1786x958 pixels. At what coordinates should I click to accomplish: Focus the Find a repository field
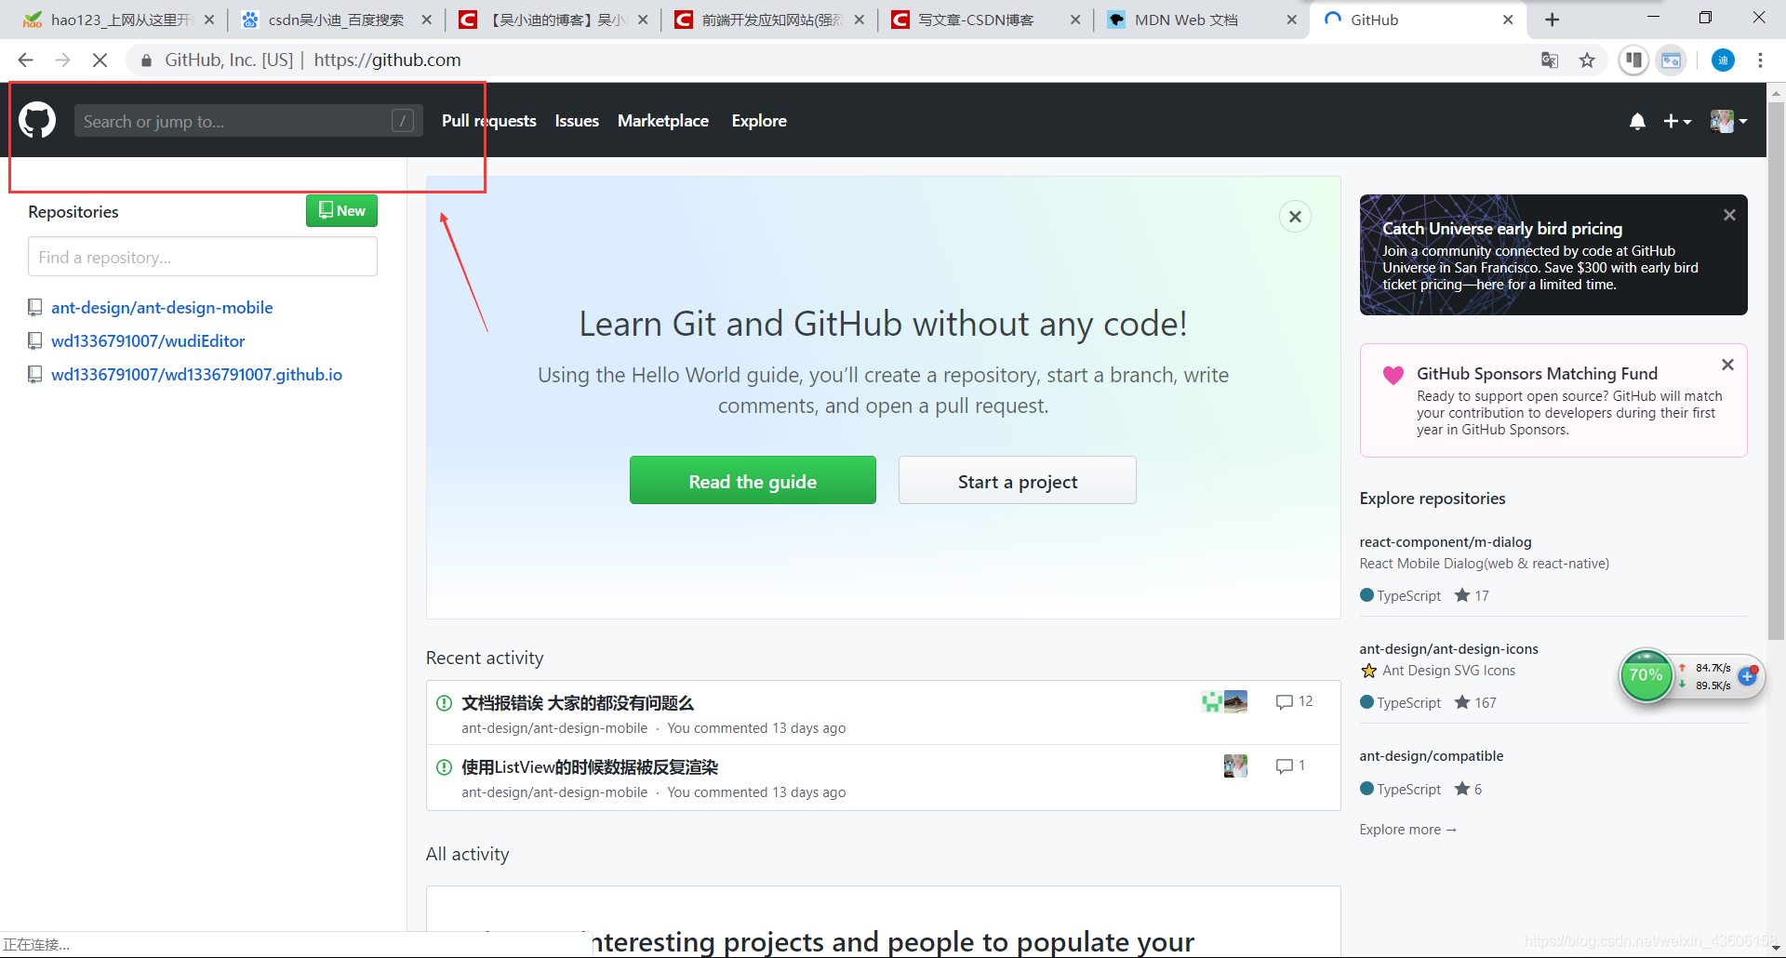click(x=203, y=257)
